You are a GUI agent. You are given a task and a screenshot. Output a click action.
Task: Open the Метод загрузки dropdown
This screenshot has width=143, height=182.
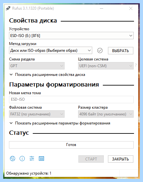(50, 50)
